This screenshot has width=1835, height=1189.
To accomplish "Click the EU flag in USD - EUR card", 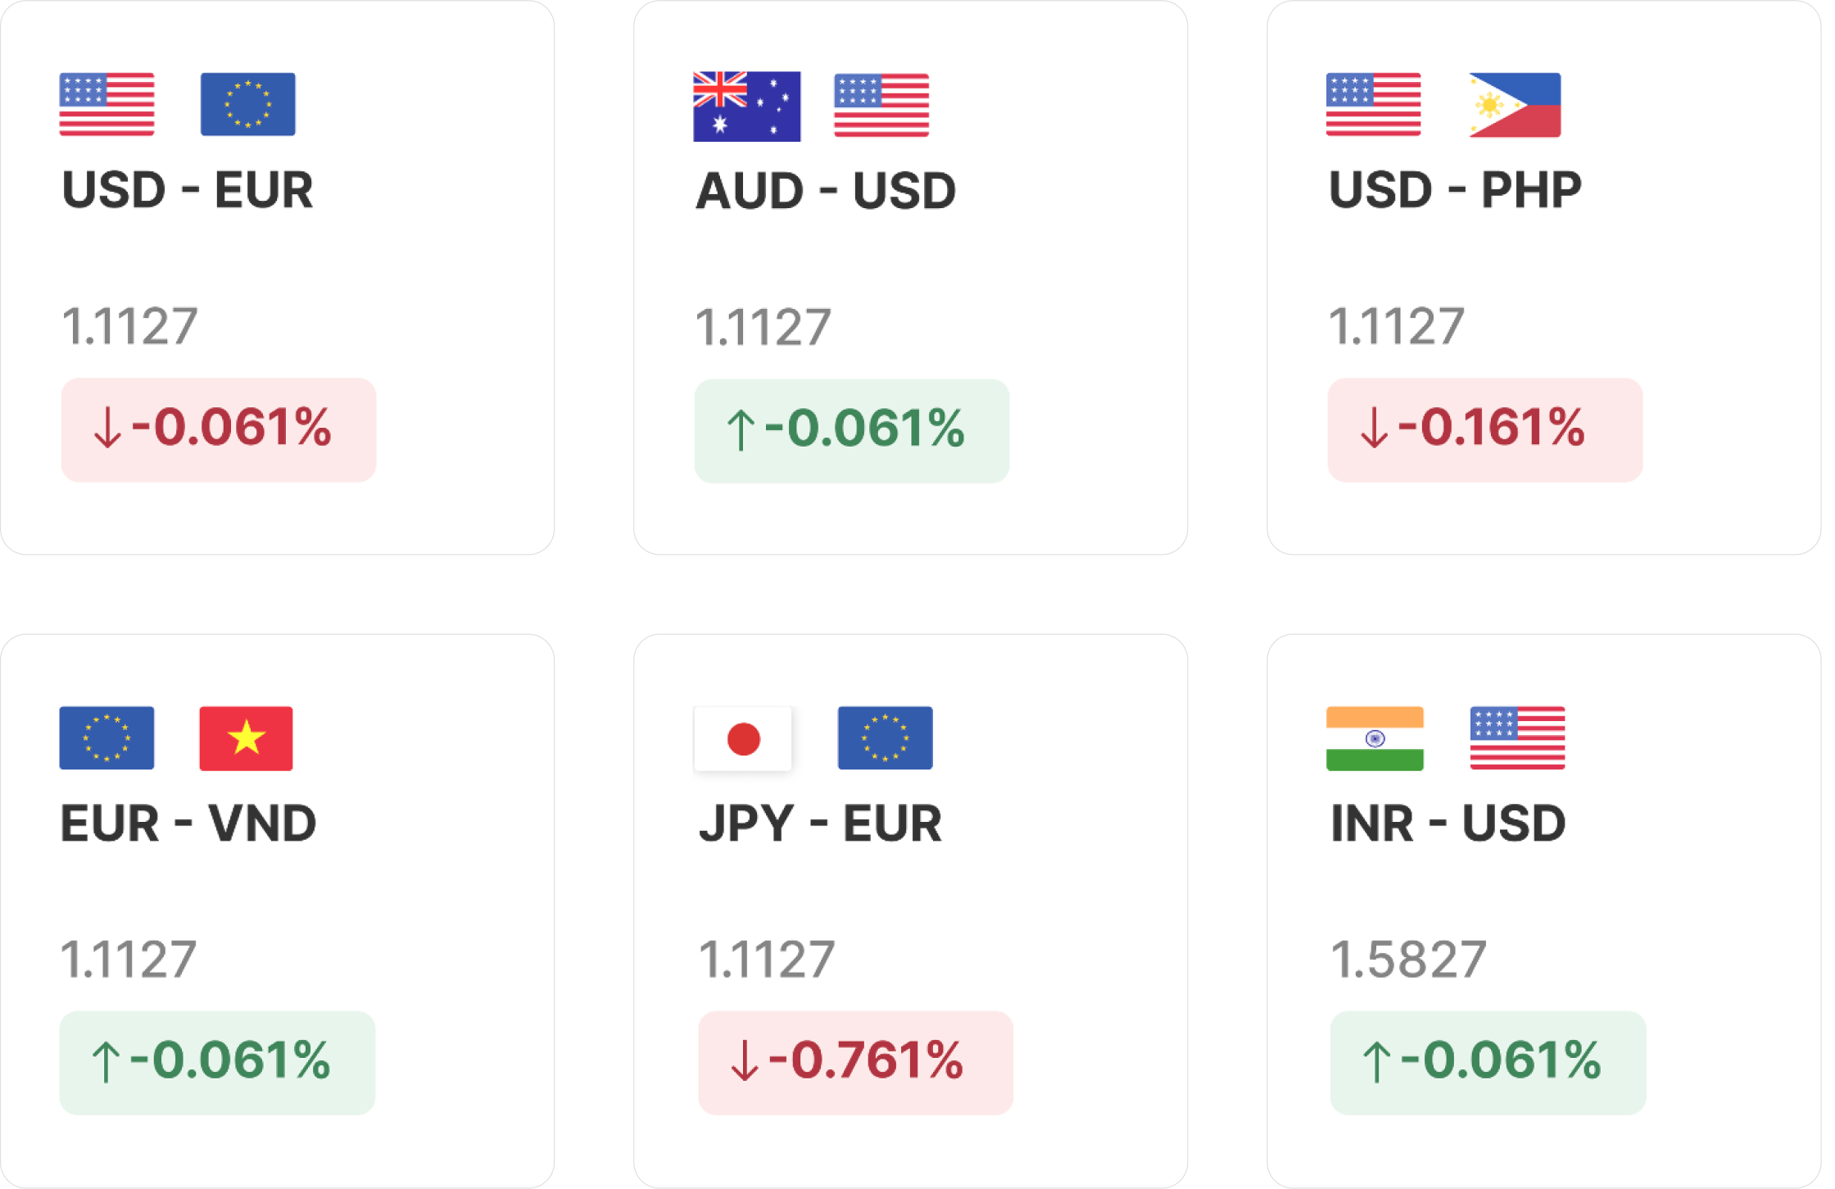I will point(247,104).
